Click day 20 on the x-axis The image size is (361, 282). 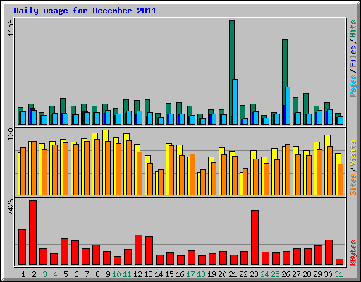point(222,274)
